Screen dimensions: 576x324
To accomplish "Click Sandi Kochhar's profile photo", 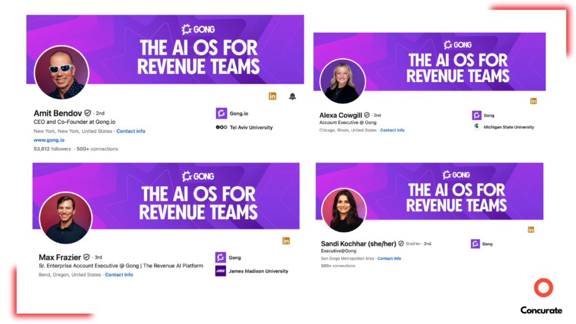I will (344, 210).
